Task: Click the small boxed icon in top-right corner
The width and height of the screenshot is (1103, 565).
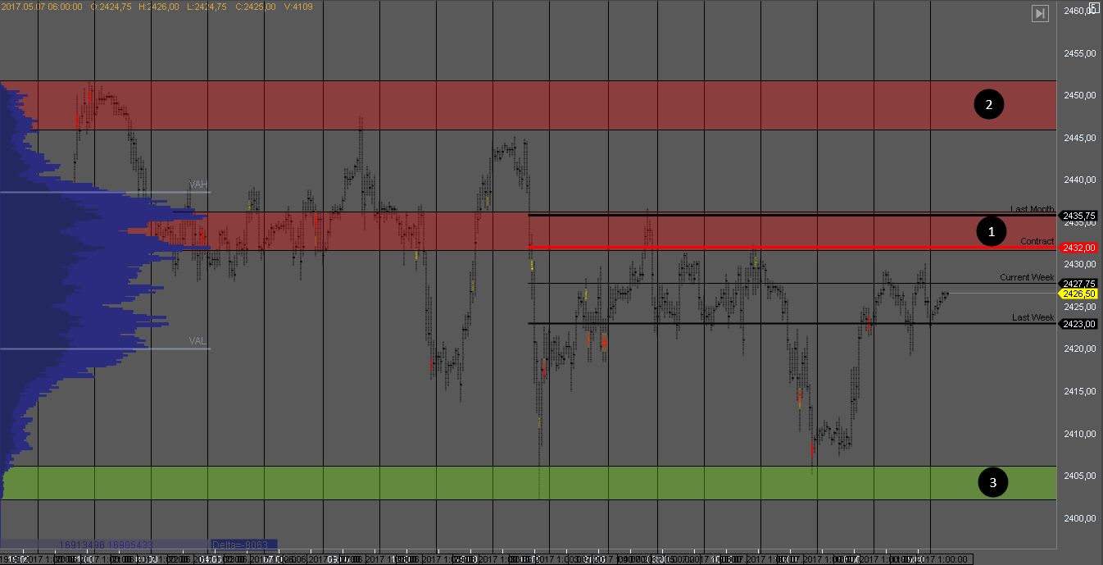Action: [1094, 8]
